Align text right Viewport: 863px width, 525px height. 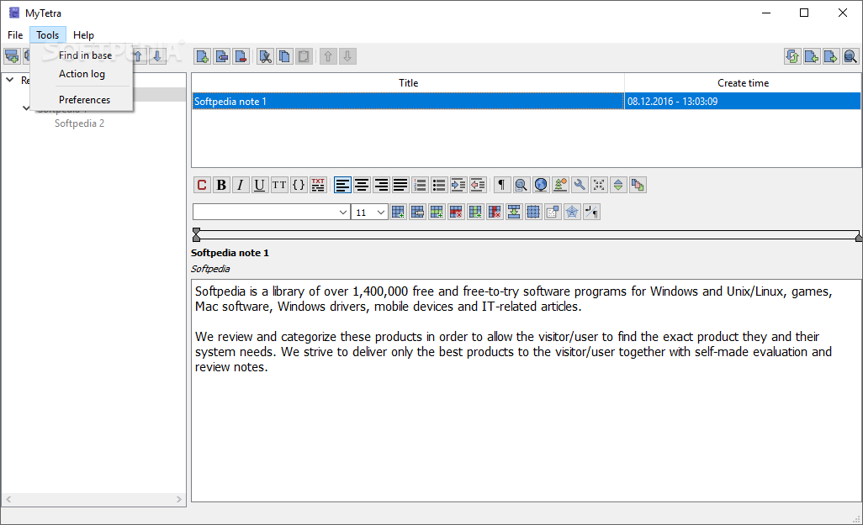coord(381,185)
